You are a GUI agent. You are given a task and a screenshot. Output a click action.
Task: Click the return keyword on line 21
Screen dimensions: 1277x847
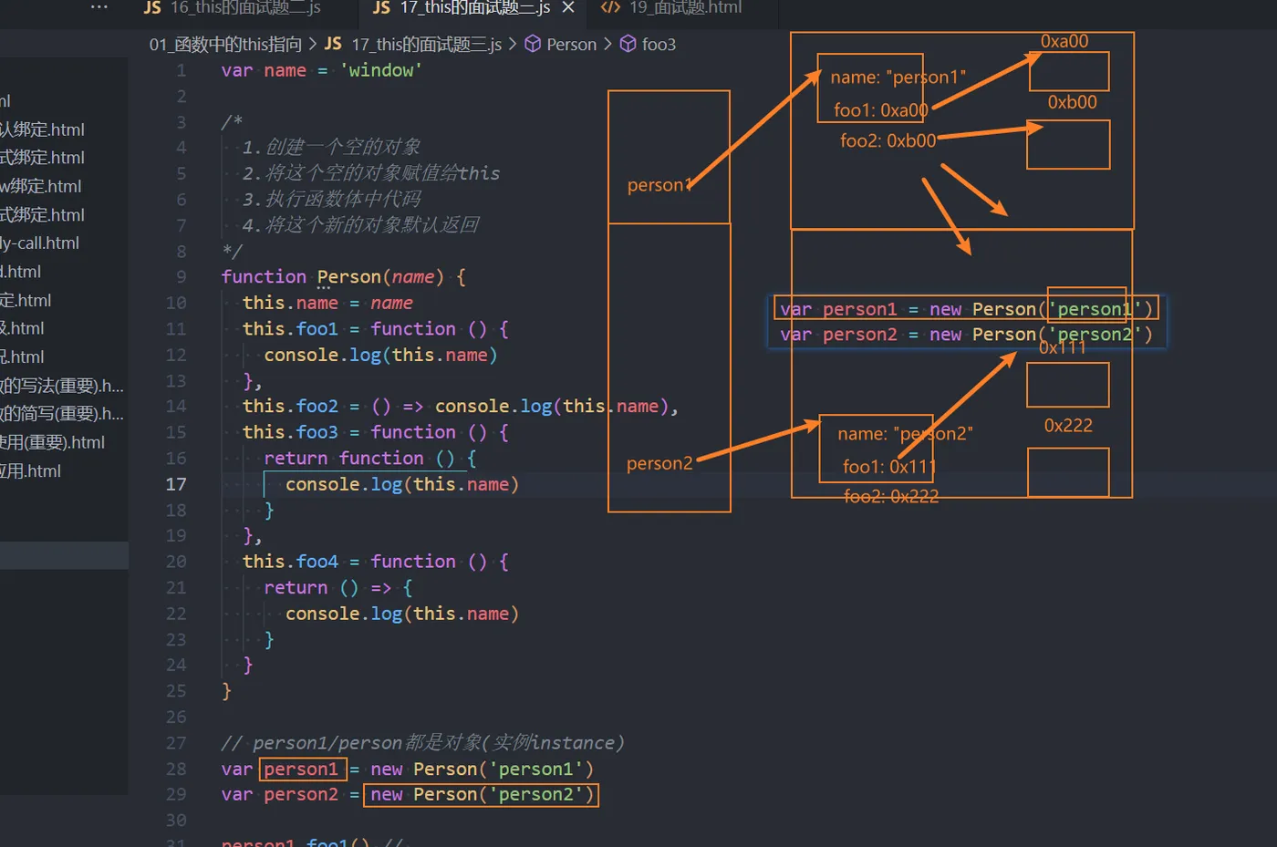pyautogui.click(x=296, y=588)
